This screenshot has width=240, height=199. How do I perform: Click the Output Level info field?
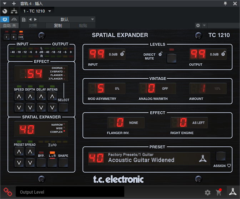pos(70,192)
